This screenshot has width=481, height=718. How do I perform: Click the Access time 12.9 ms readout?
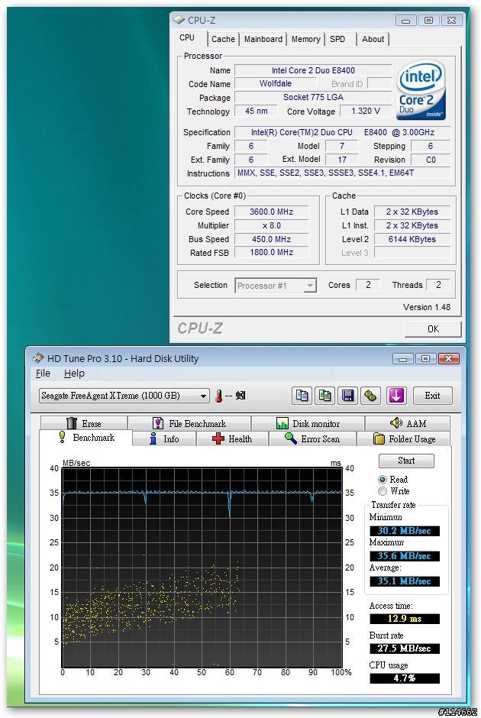(404, 619)
